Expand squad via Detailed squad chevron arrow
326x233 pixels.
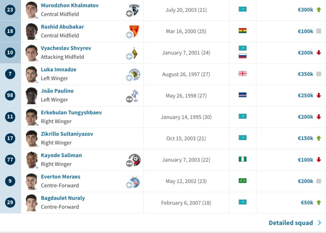pos(319,223)
